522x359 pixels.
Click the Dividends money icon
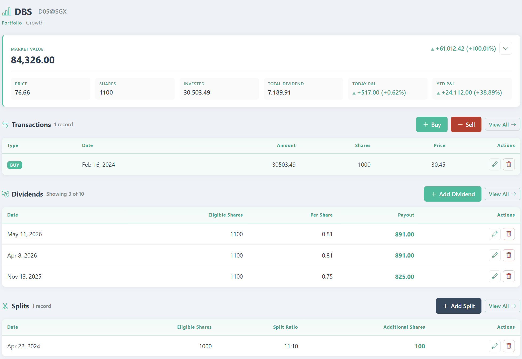(5, 194)
